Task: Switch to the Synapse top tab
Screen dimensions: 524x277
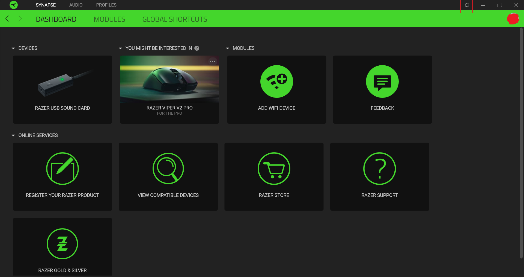Action: pos(46,5)
